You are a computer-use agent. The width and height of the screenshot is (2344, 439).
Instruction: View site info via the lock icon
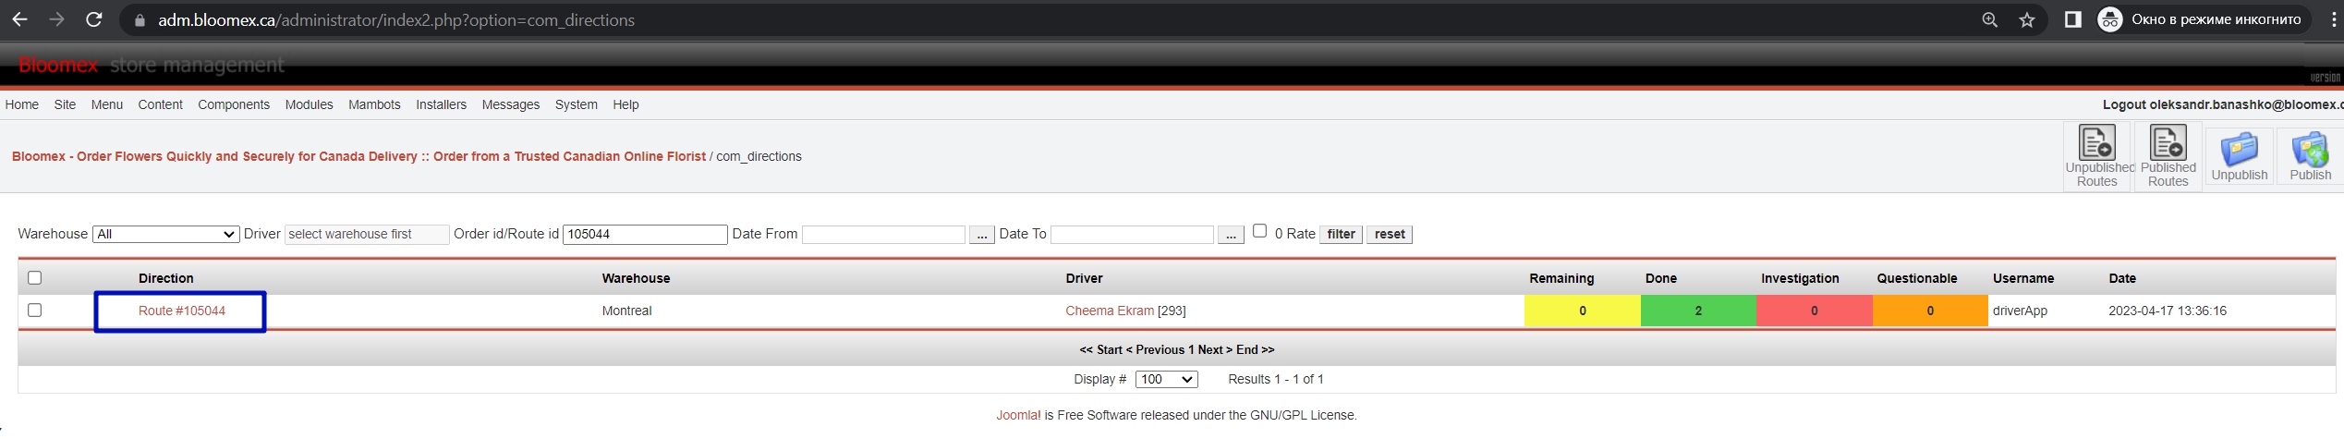140,20
